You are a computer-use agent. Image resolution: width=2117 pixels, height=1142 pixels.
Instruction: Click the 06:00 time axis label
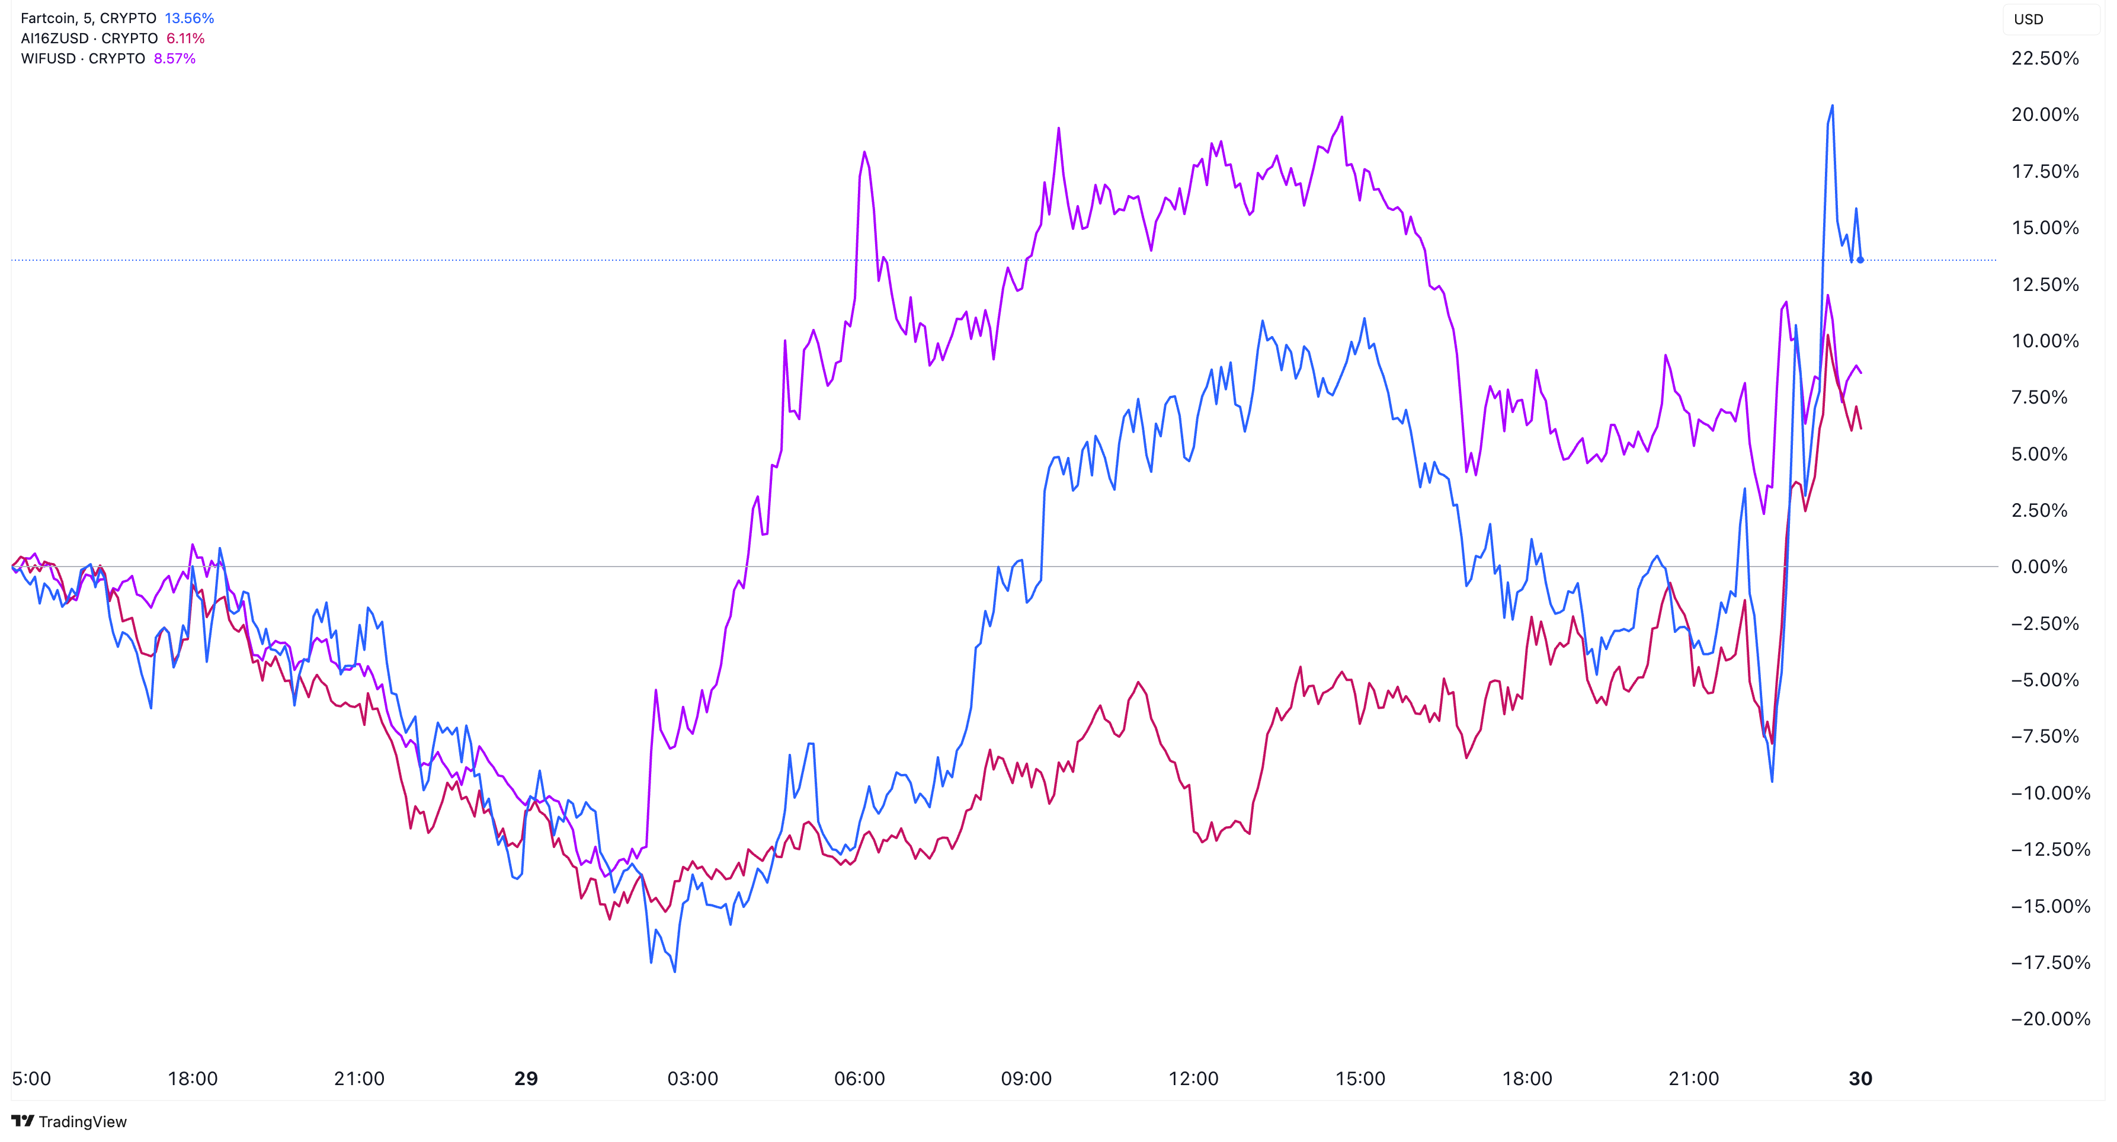point(859,1078)
